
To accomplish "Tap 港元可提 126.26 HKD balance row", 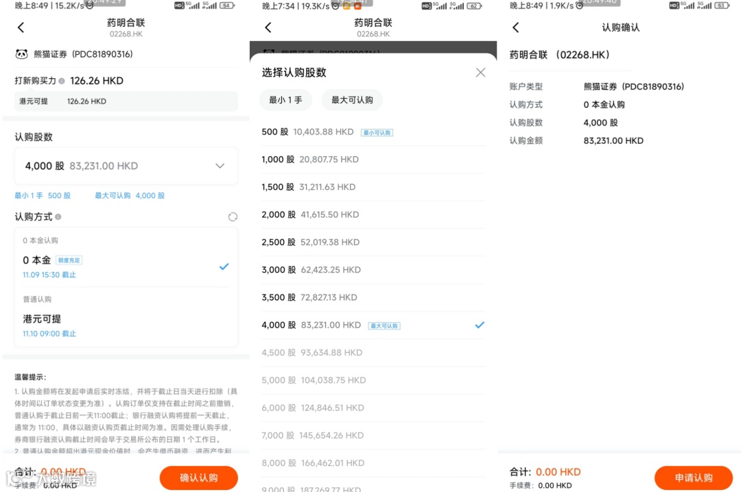I will pyautogui.click(x=126, y=101).
